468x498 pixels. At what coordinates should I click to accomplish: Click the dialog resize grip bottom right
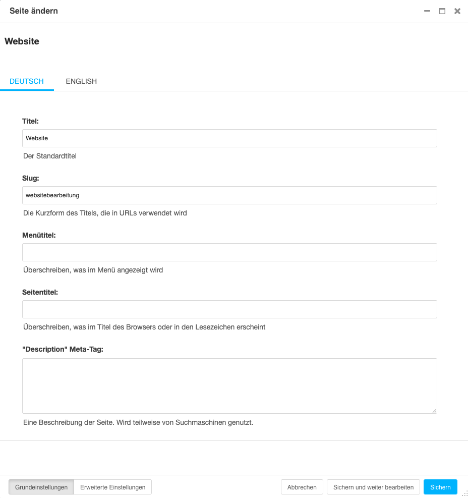[x=464, y=494]
